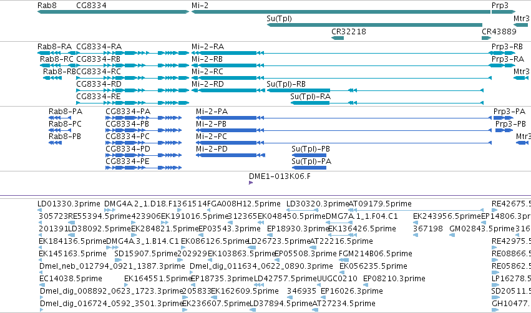The height and width of the screenshot is (313, 531).
Task: Select the EP08210.3prime EST label
Action: click(x=394, y=279)
